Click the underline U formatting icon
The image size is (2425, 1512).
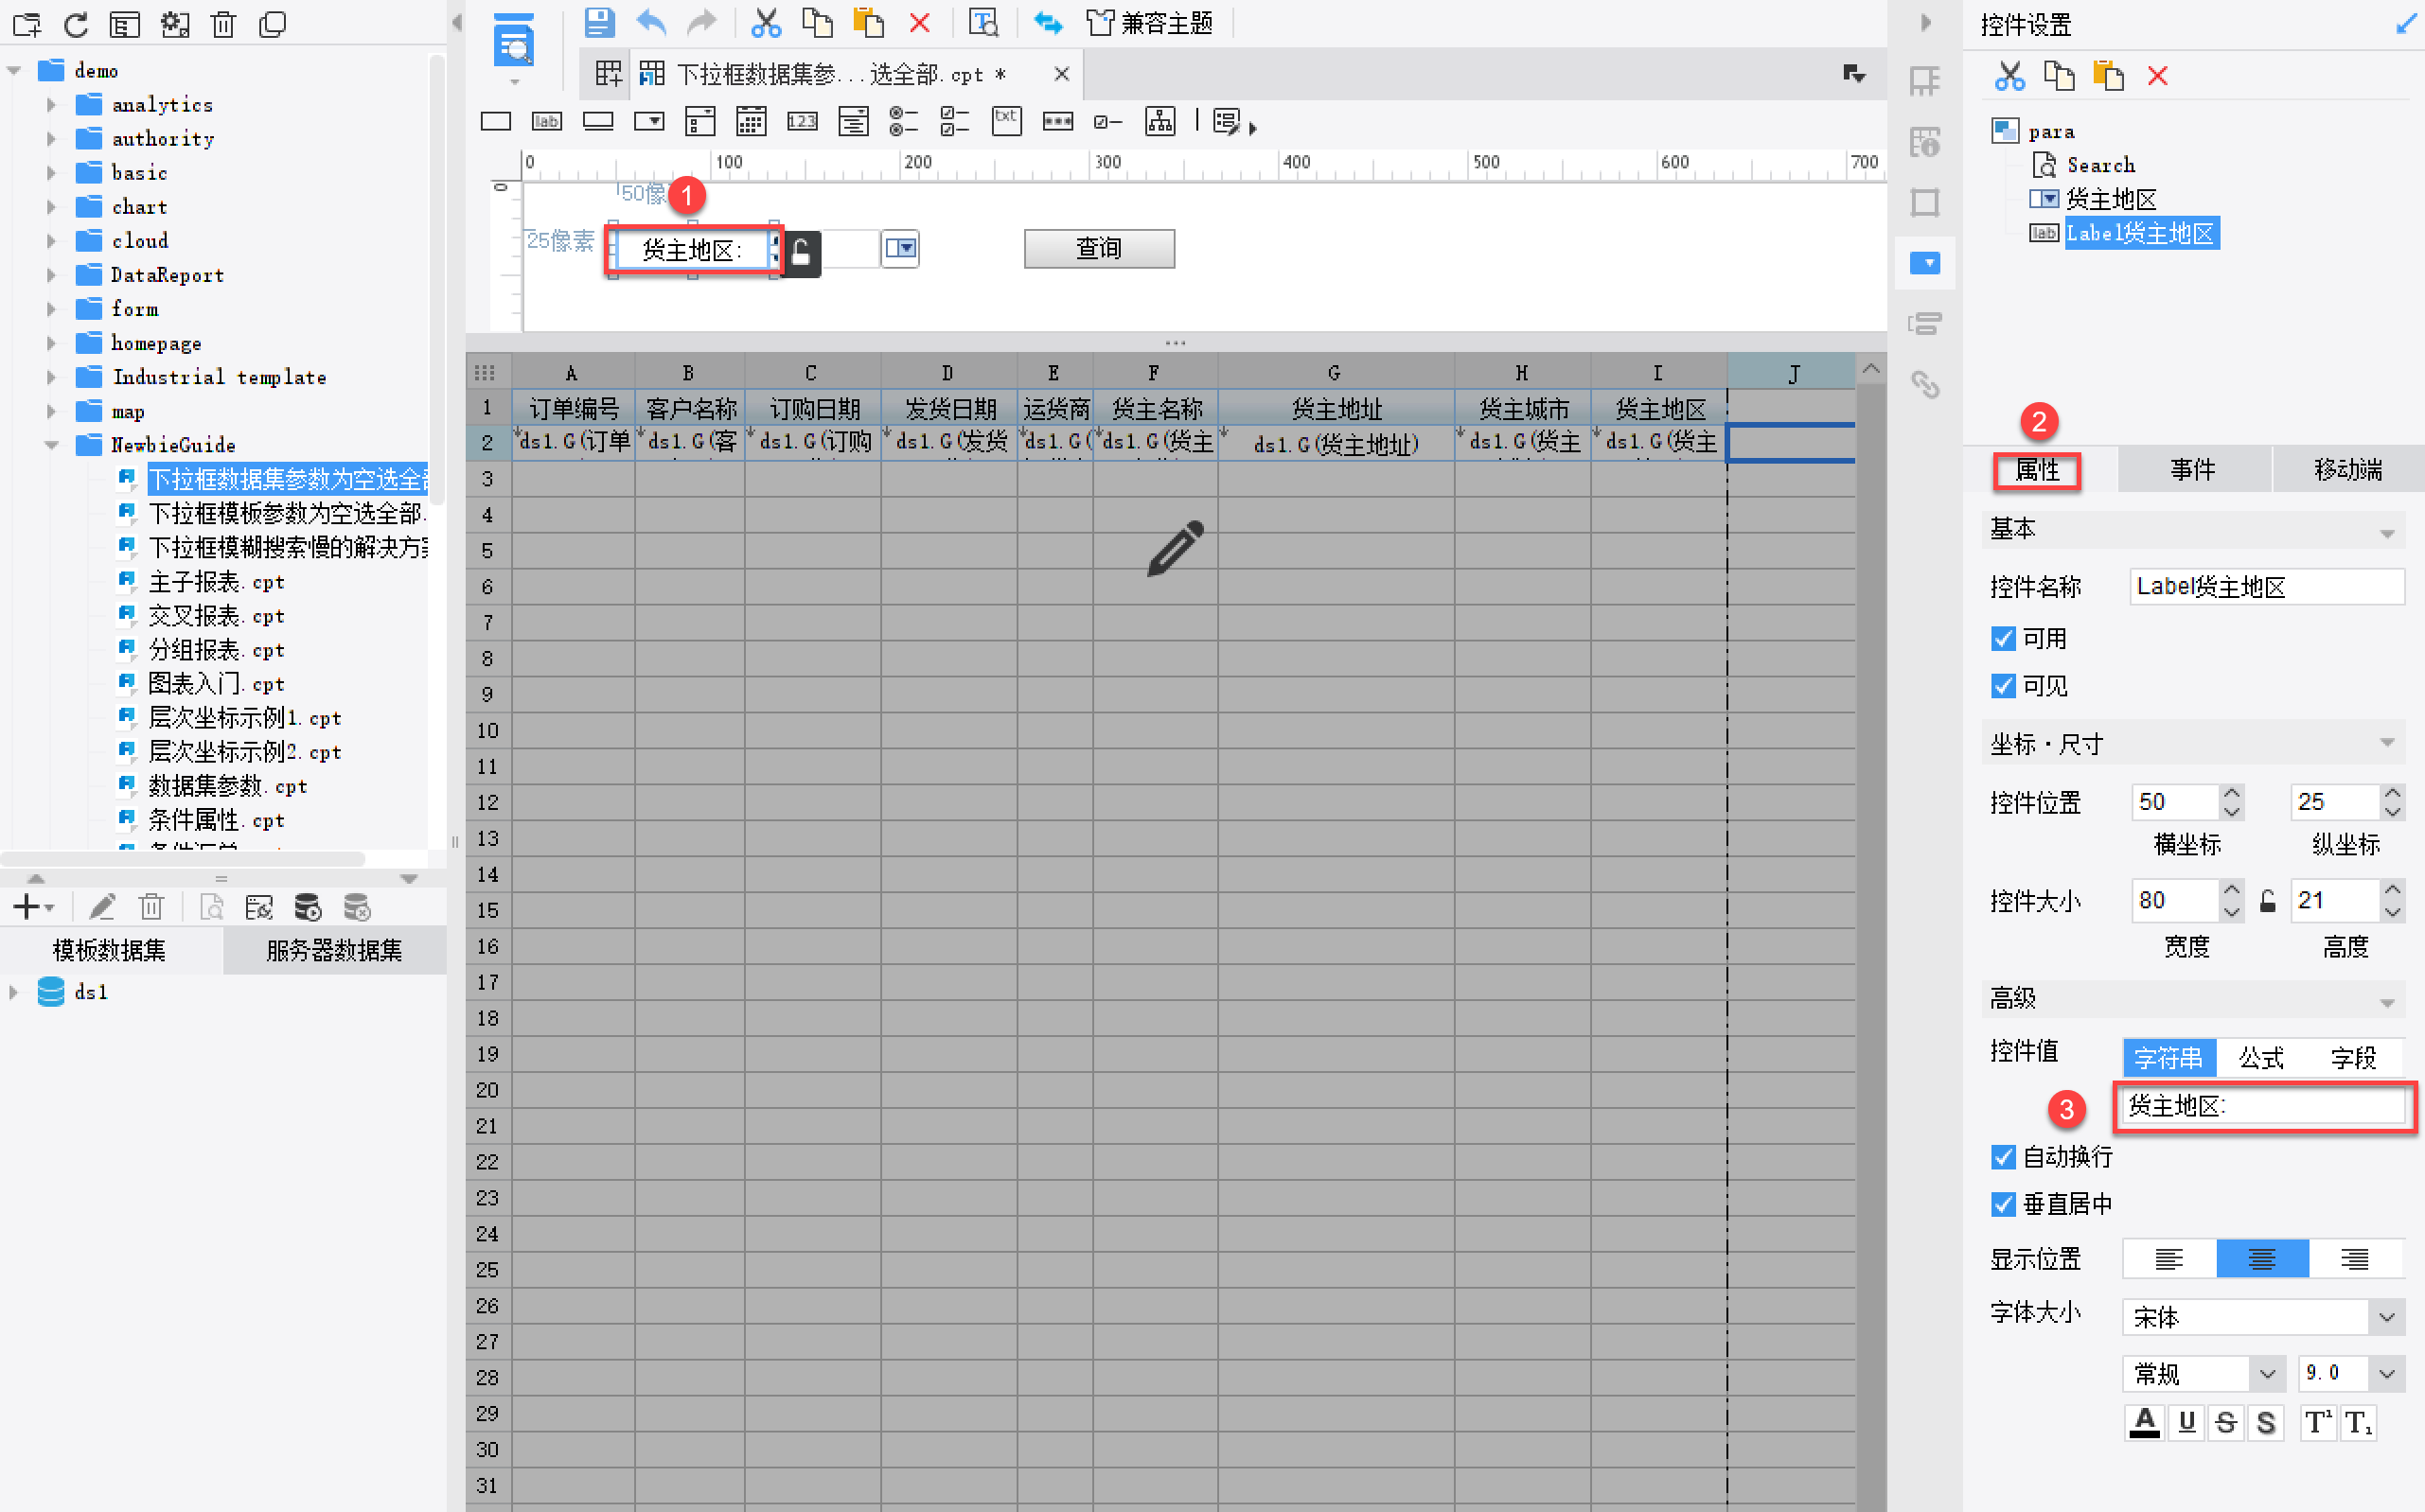[2186, 1422]
